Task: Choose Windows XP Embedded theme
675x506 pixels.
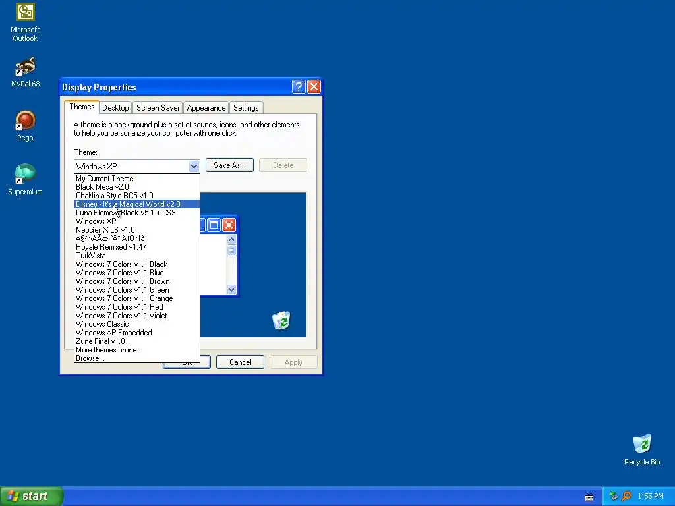Action: 137,333
